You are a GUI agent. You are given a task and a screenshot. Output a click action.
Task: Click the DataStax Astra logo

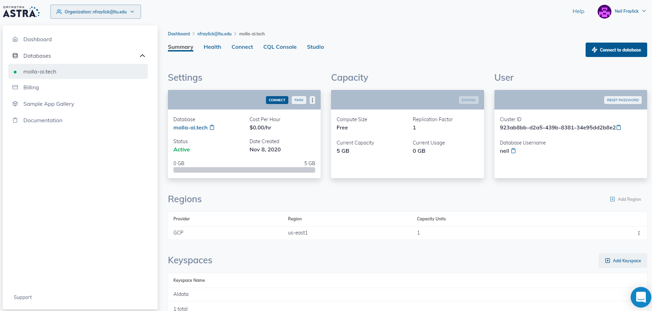click(21, 12)
